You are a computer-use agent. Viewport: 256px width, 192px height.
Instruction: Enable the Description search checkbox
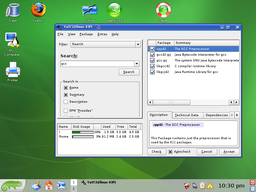(x=66, y=102)
